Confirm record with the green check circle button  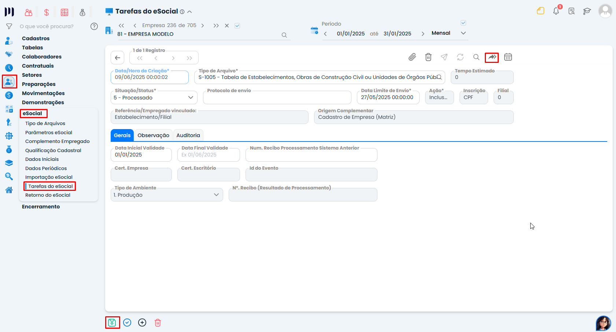pyautogui.click(x=127, y=322)
